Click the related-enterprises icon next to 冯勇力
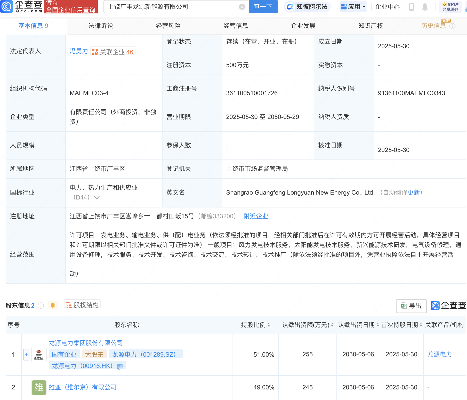 pos(95,52)
